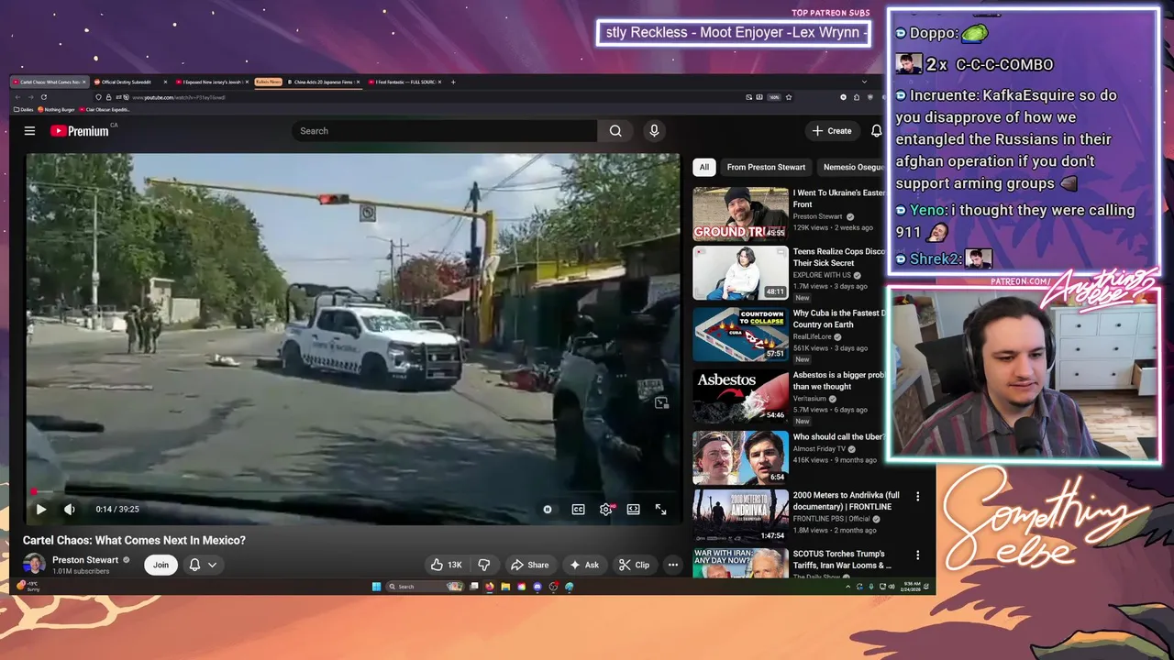Switch to China Adds 20 Japanese Firms tab
Image resolution: width=1174 pixels, height=660 pixels.
(322, 82)
